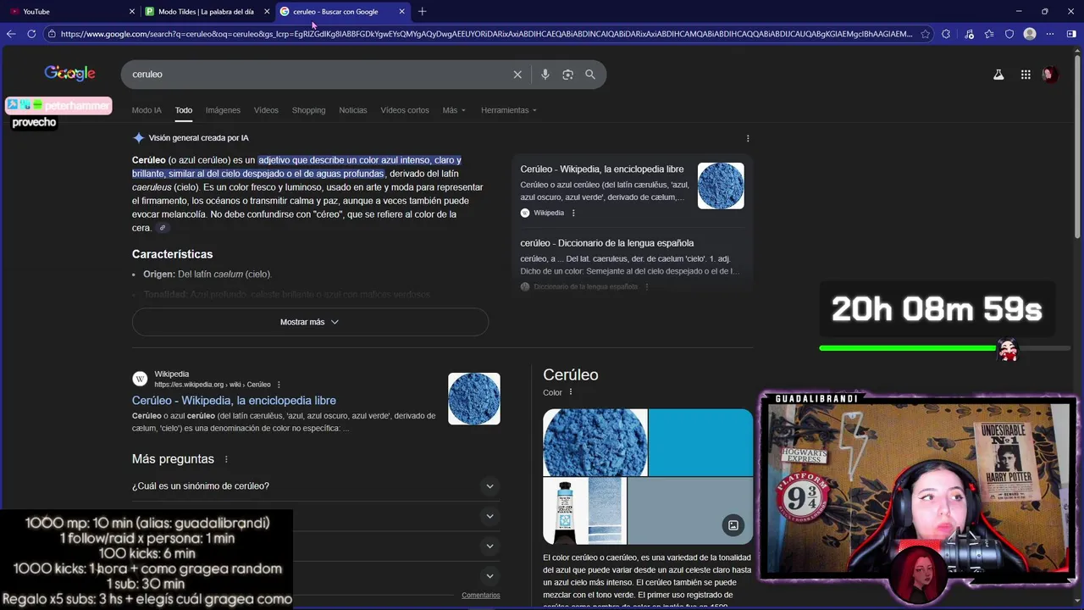Select the 'Modo IA' search tab
The height and width of the screenshot is (610, 1084).
147,110
